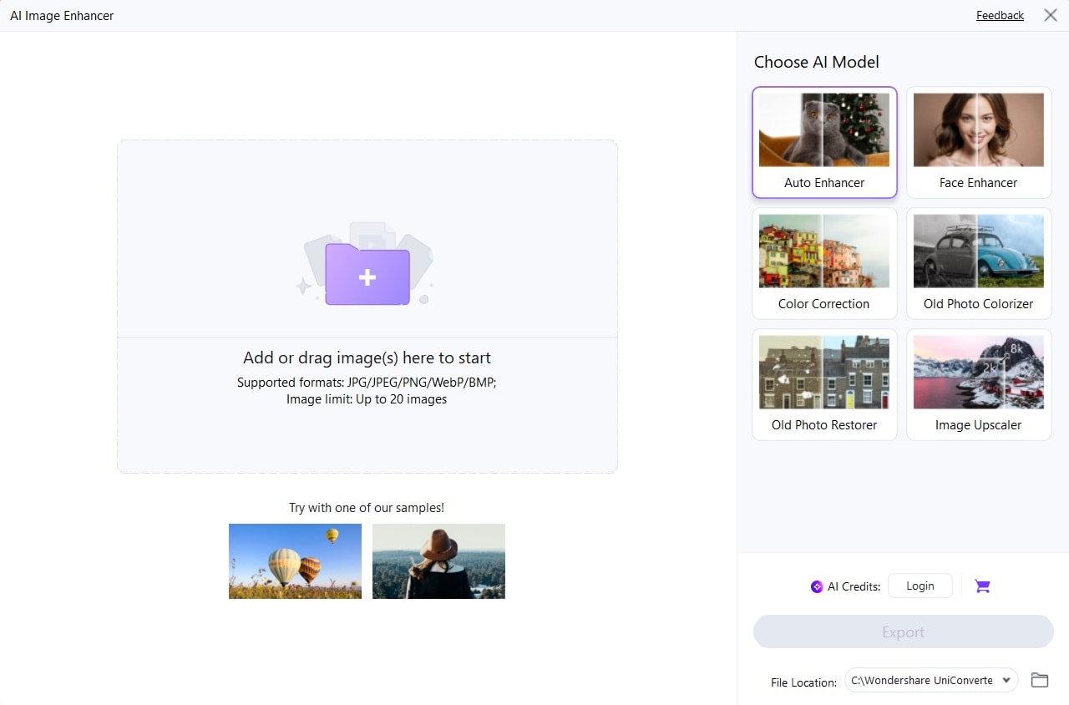Click the 'AI Credits:' label

(854, 586)
